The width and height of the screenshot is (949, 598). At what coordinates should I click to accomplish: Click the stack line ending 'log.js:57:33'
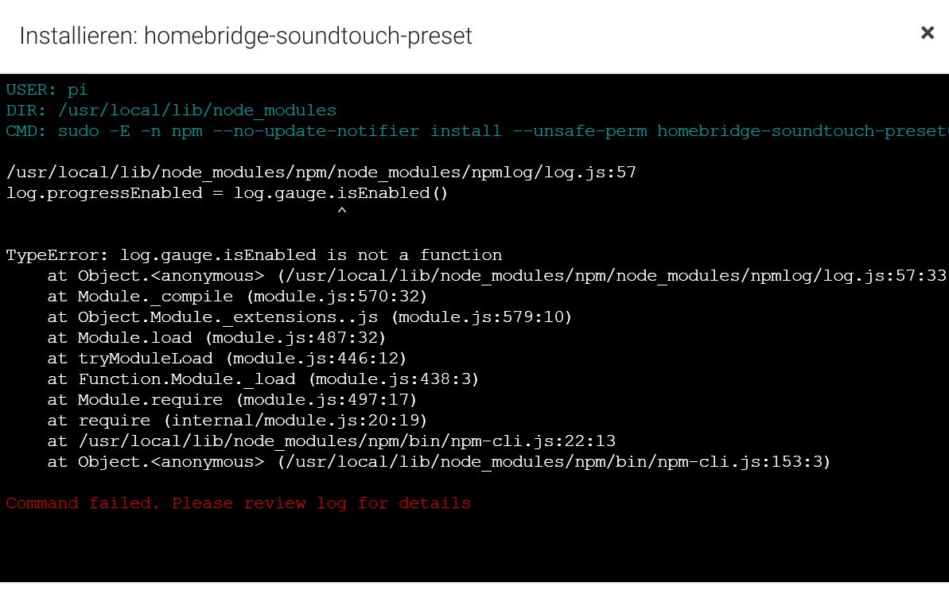[x=496, y=276]
